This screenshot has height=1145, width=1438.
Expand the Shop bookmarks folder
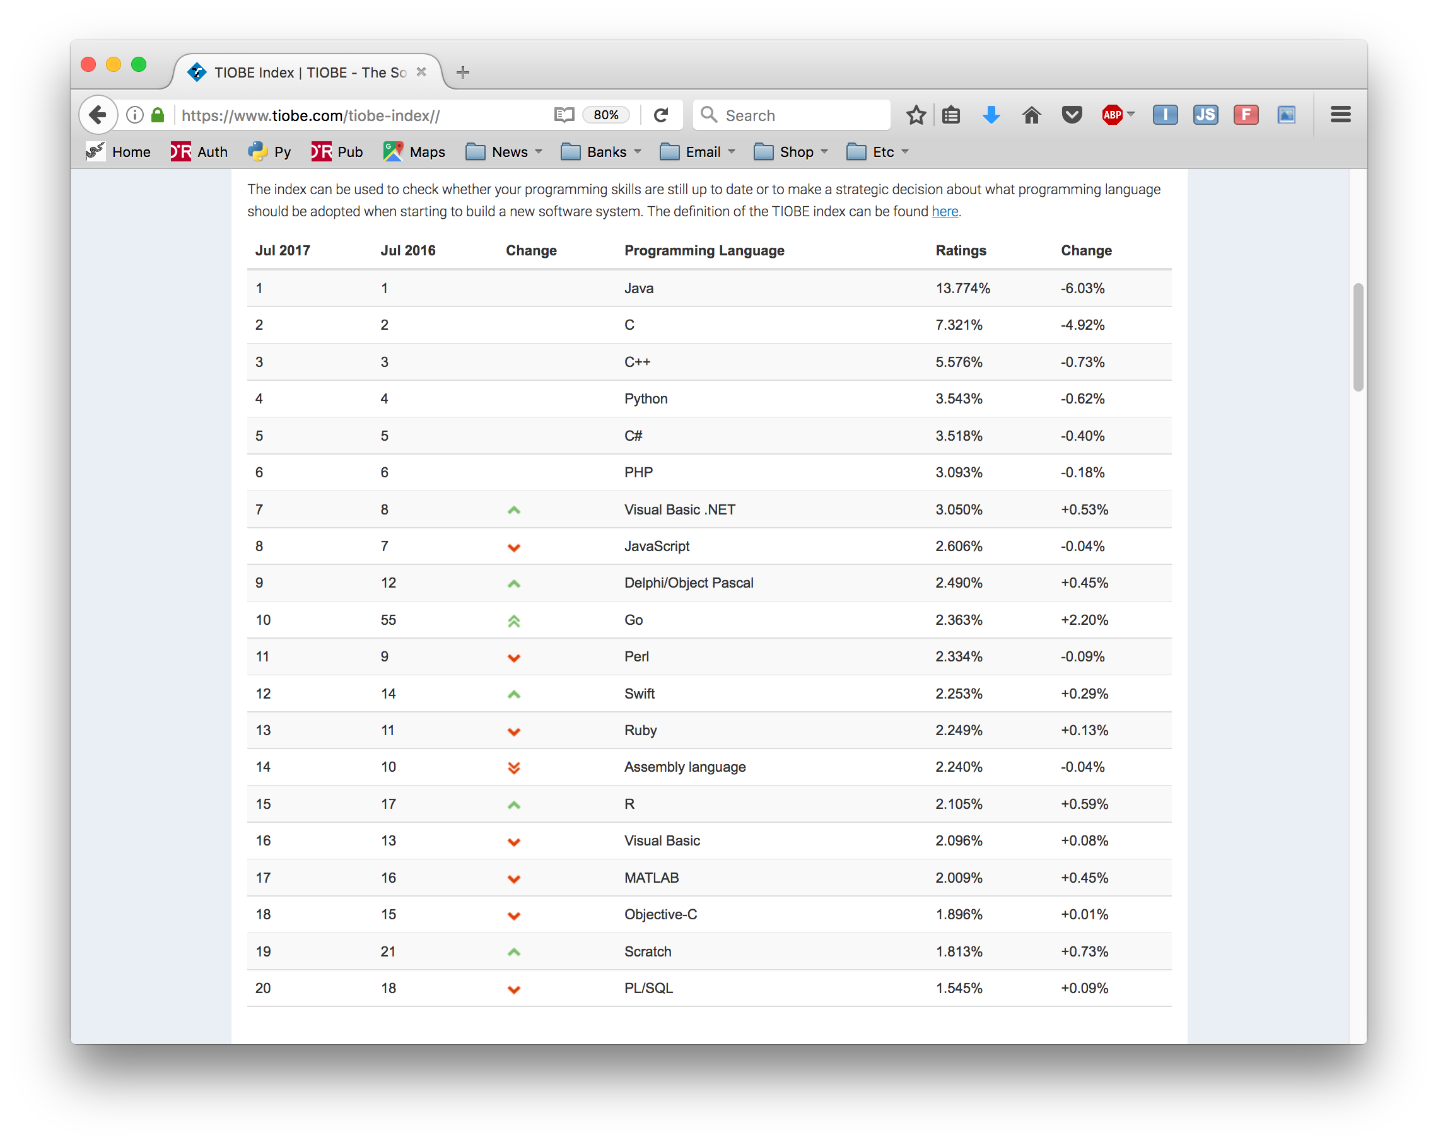790,152
